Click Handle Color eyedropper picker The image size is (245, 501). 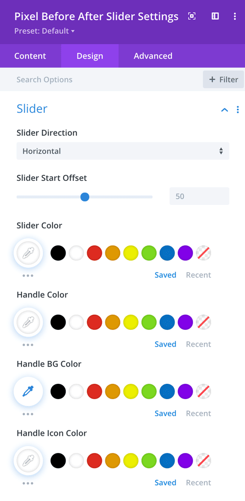28,322
